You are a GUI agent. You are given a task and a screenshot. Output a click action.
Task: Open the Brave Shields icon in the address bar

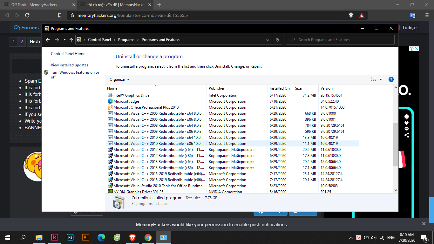click(x=351, y=15)
